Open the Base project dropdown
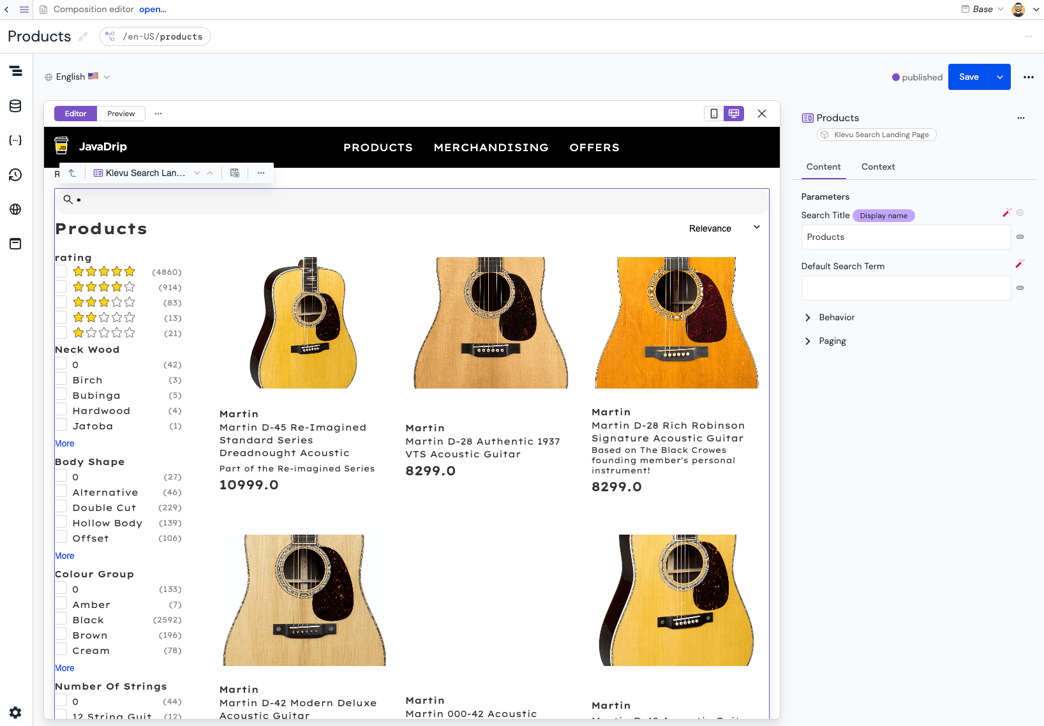Viewport: 1044px width, 726px height. click(983, 9)
